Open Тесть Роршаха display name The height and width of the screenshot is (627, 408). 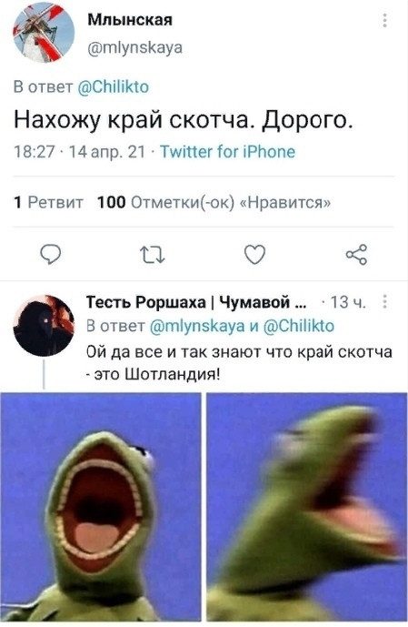coord(196,302)
